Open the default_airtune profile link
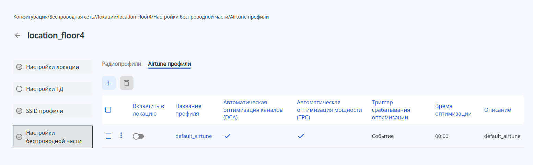 click(x=194, y=136)
